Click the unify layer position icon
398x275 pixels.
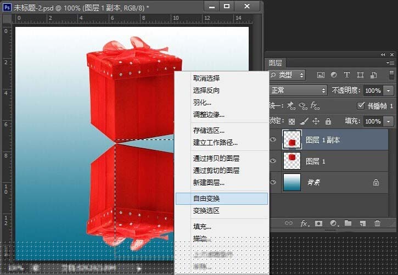291,105
